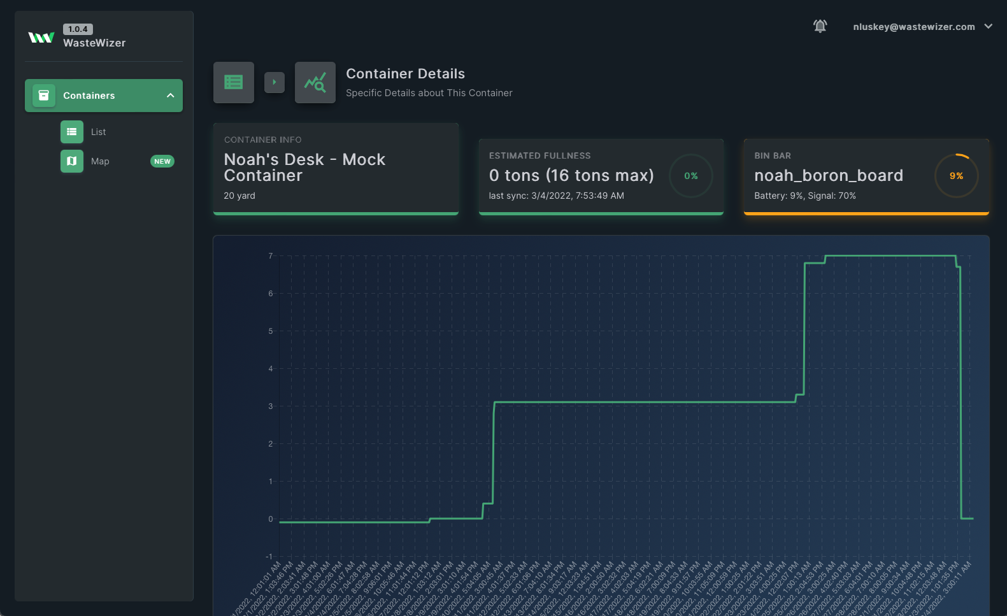This screenshot has width=1007, height=616.
Task: Select the Map menu item
Action: (100, 161)
